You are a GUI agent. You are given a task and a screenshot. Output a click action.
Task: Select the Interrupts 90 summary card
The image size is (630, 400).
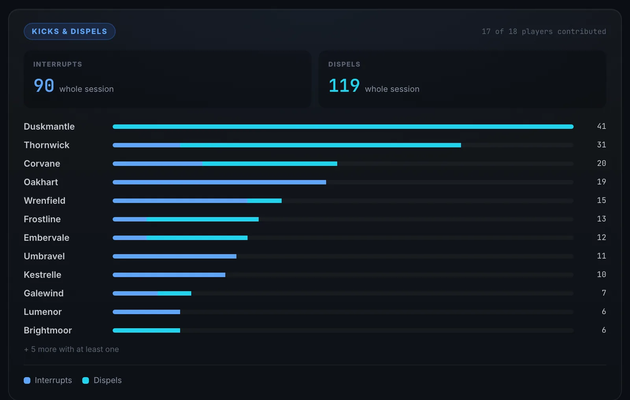(167, 79)
